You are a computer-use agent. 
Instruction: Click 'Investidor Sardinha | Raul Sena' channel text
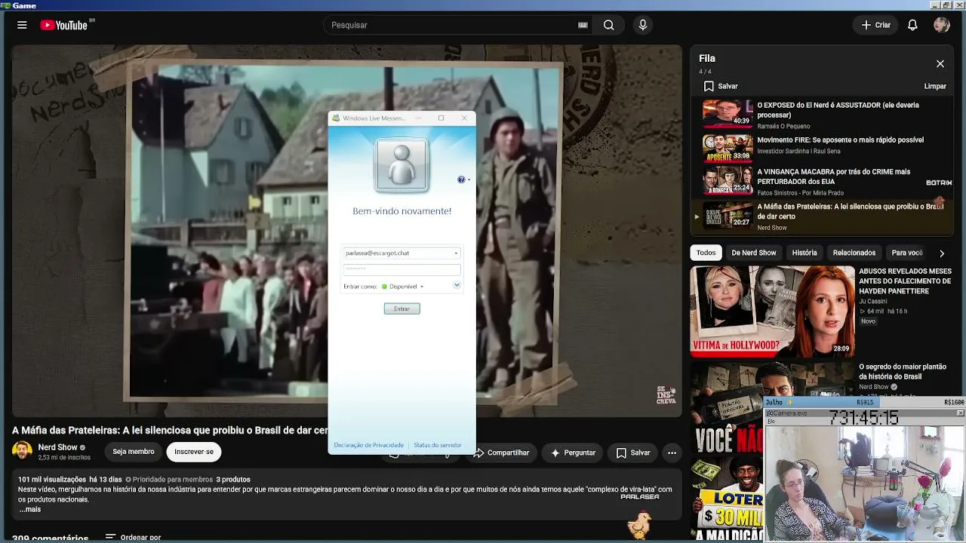(800, 152)
